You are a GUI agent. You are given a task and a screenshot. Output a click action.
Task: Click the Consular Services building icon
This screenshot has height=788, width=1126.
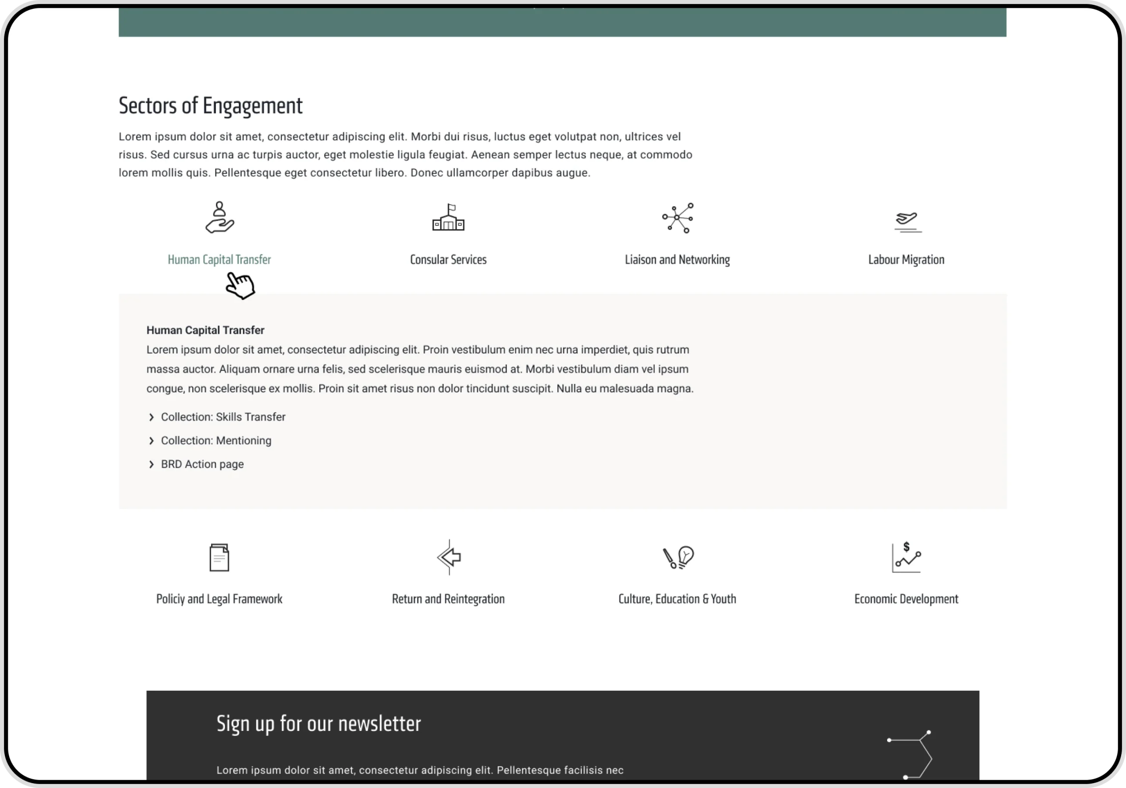(x=448, y=218)
